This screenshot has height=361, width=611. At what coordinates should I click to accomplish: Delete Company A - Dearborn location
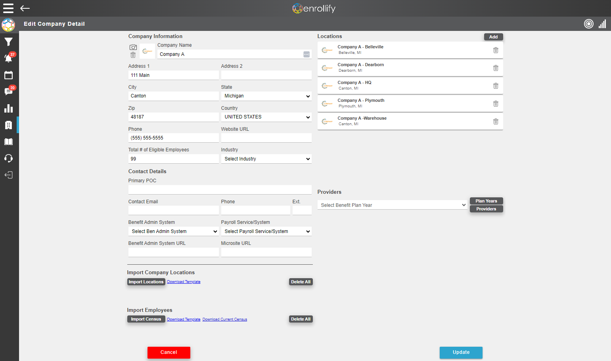[x=496, y=68]
